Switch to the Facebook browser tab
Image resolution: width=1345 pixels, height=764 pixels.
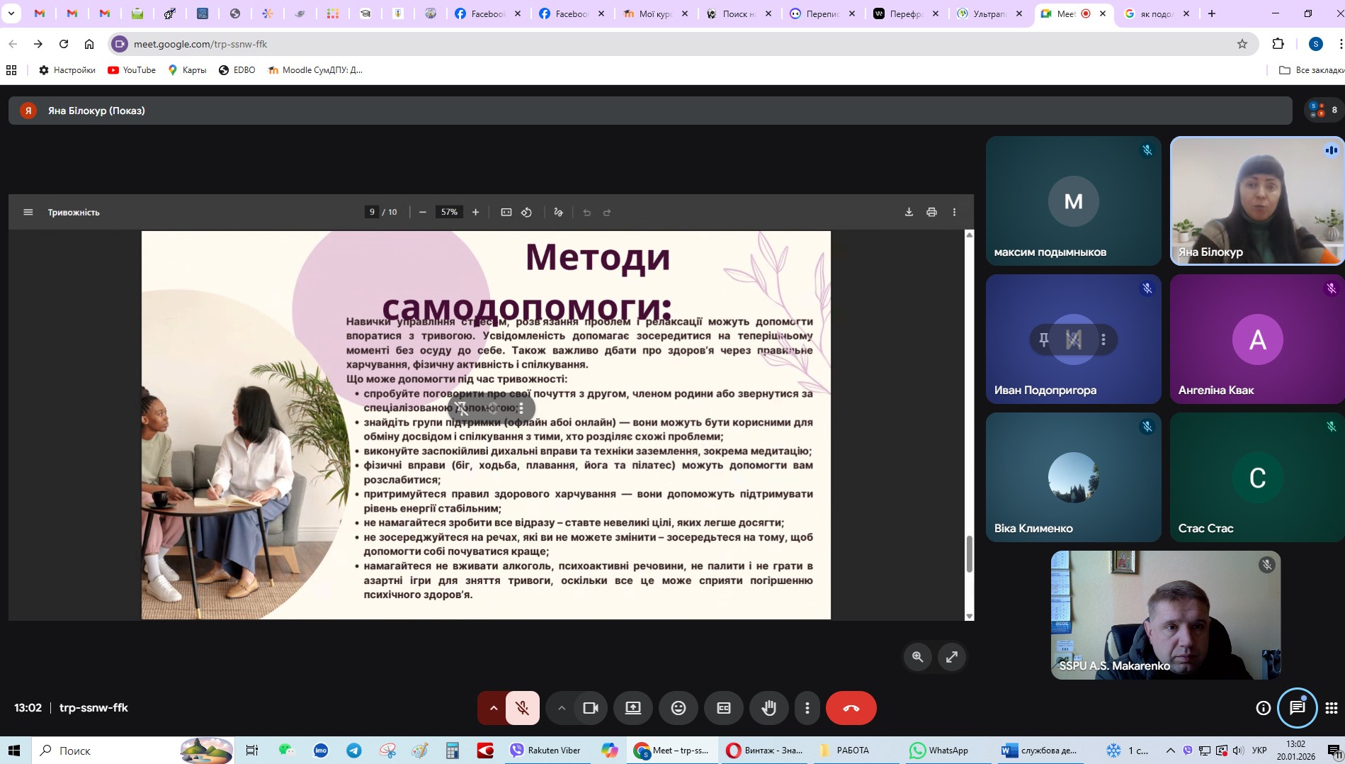pos(487,13)
